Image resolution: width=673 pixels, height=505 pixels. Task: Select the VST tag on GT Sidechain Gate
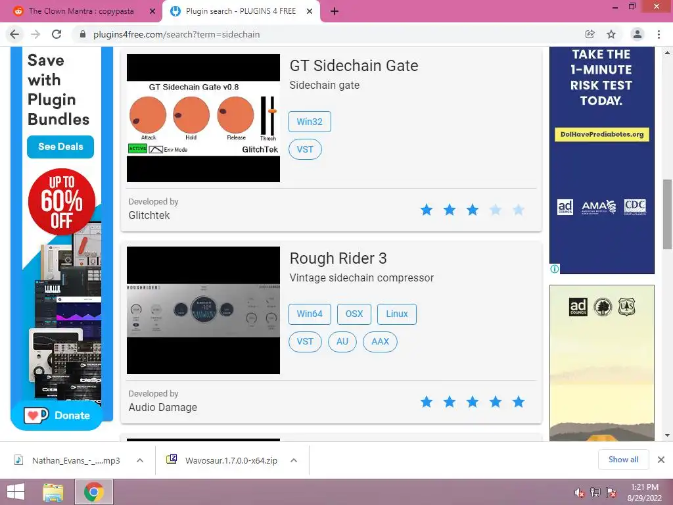tap(305, 149)
